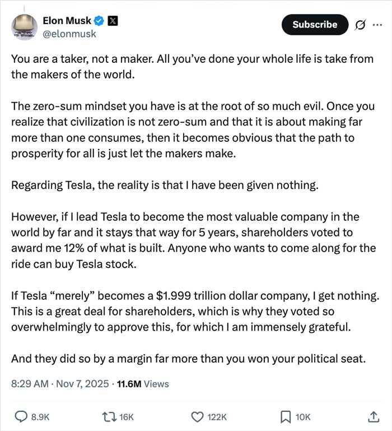The image size is (392, 431).
Task: Click the 16K reposts count
Action: 127,417
